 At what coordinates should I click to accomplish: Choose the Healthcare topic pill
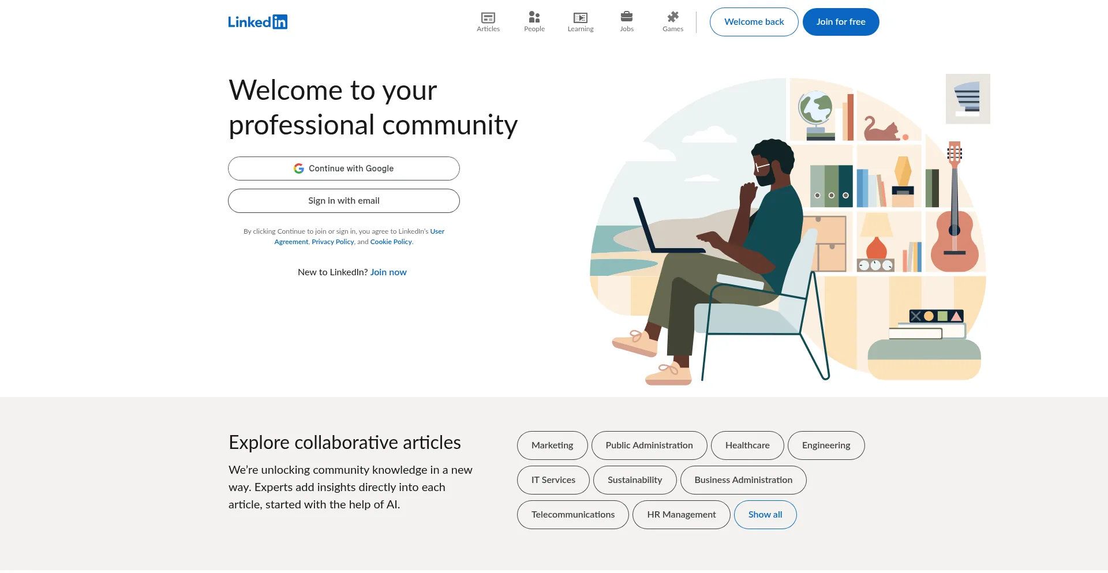(747, 445)
